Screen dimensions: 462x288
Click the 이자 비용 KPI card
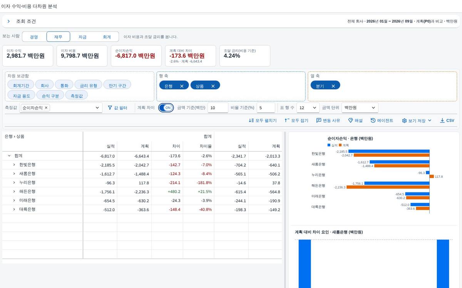click(x=82, y=56)
